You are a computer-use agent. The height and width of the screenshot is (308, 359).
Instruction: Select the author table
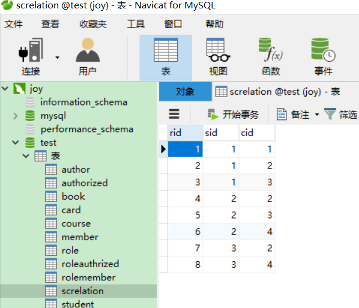[x=76, y=170]
